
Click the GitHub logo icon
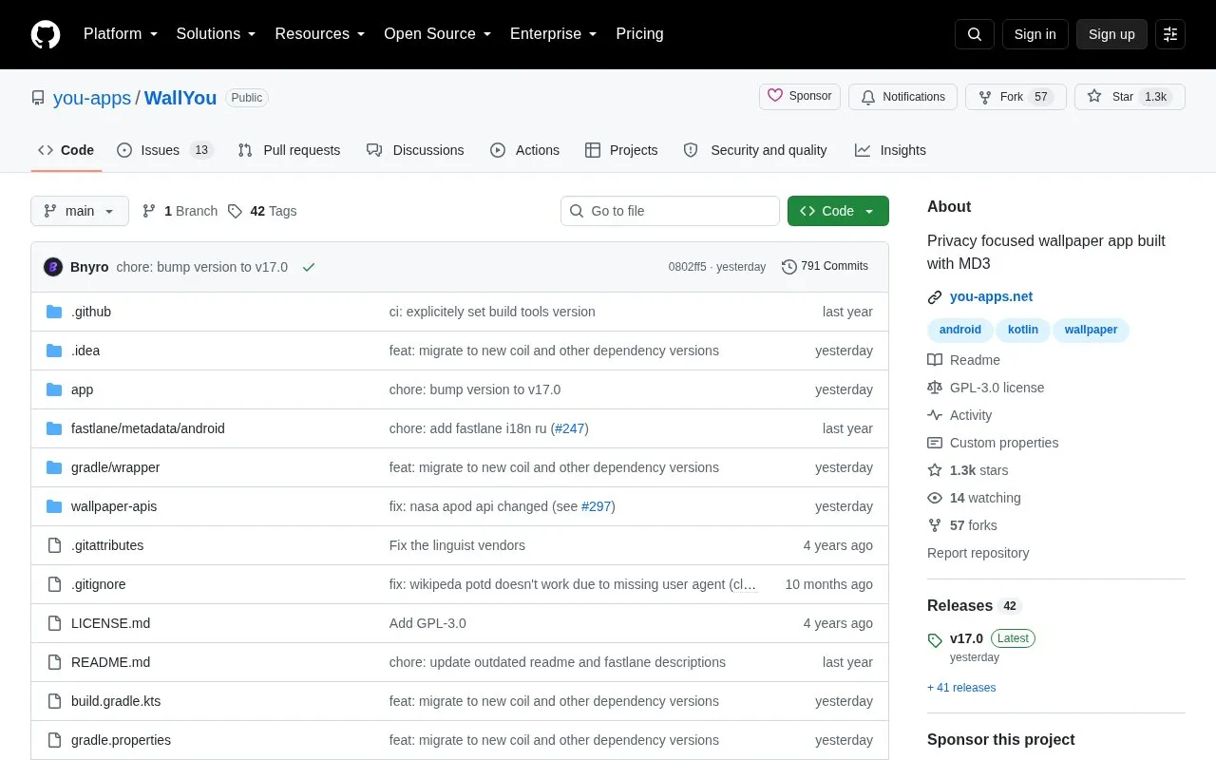[46, 34]
